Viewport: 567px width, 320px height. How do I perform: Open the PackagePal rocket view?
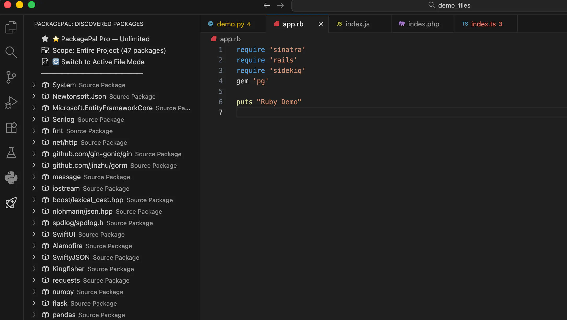[11, 203]
